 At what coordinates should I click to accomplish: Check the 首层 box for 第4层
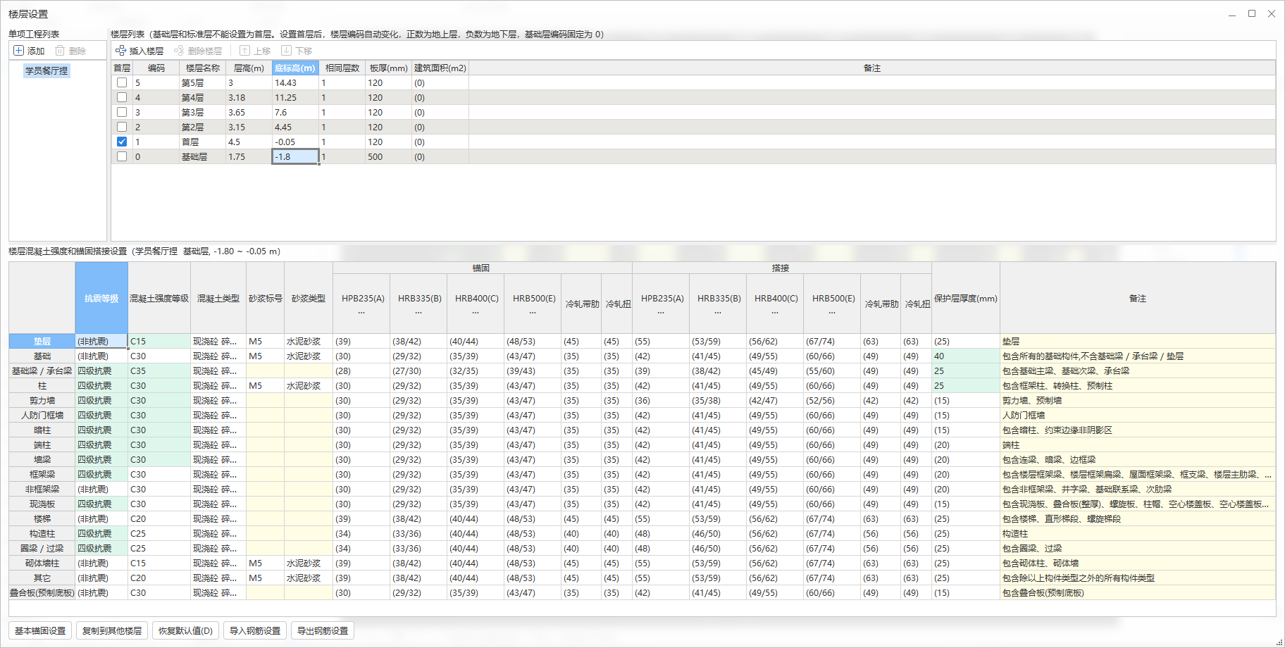point(122,97)
